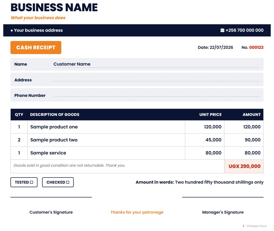
Task: Select the receipt number 000123
Action: pos(256,47)
